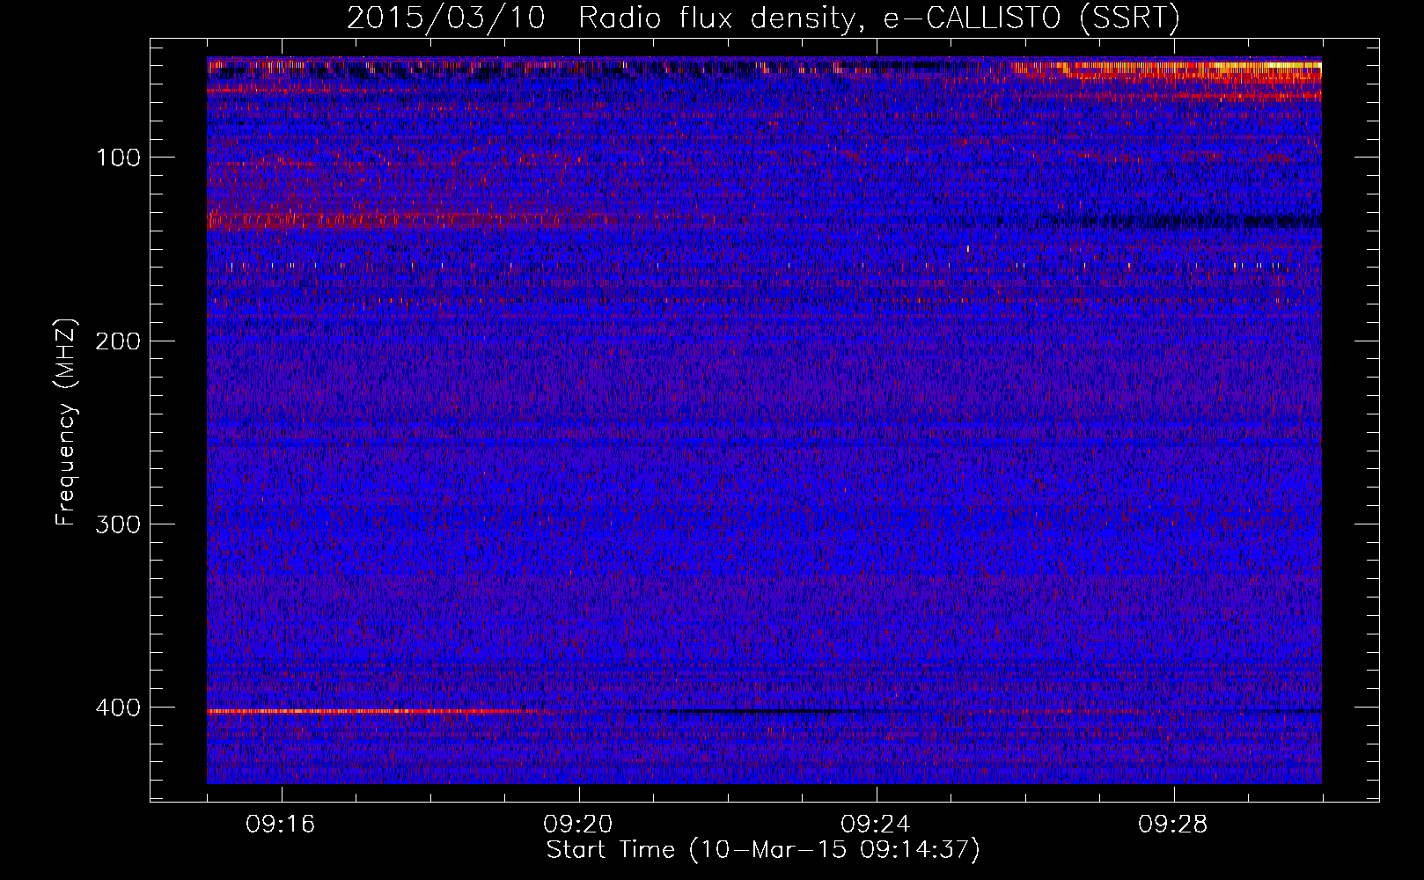Screen dimensions: 1424x880
Task: Click the 09:28 time tick label
Action: (x=1173, y=825)
